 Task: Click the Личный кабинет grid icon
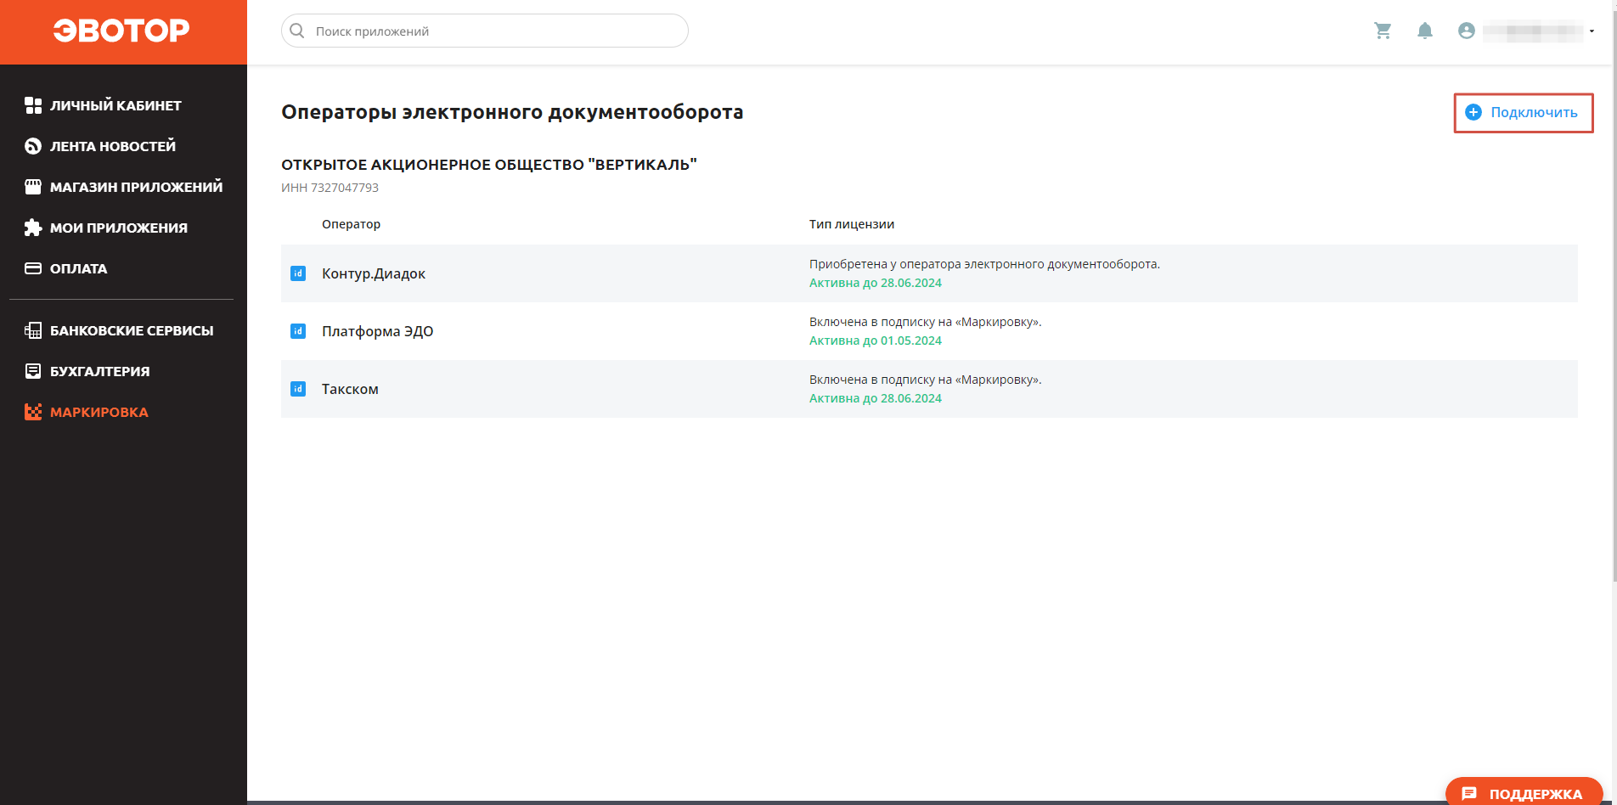(x=33, y=105)
